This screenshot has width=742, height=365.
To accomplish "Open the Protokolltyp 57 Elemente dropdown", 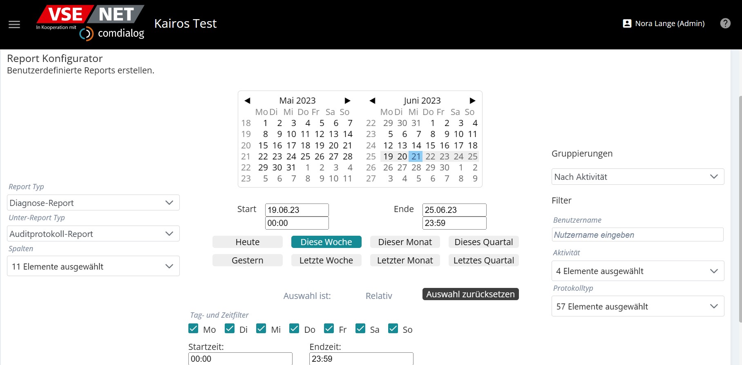I will pos(637,306).
